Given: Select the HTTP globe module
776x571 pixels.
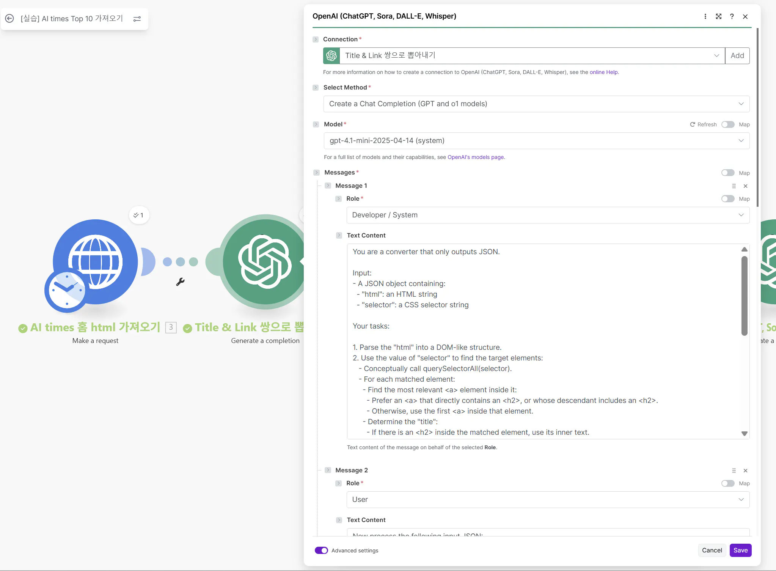Looking at the screenshot, I should (x=96, y=262).
